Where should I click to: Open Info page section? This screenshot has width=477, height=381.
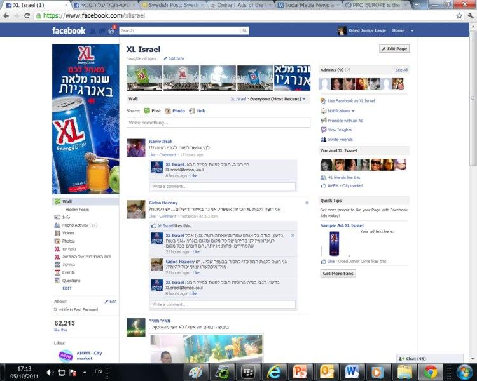(62, 217)
